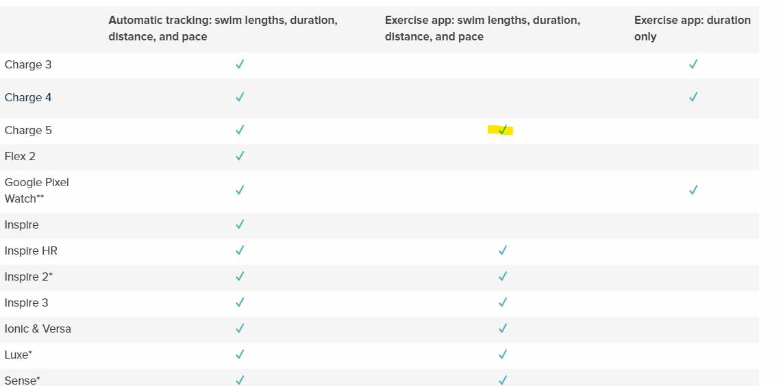The image size is (783, 386).
Task: Click the Charge 3 automatic tracking checkmark
Action: coord(240,64)
